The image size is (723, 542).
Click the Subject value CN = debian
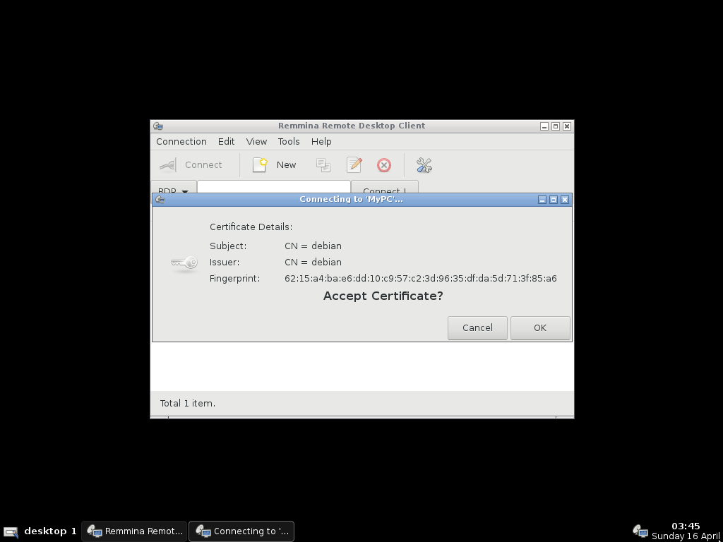313,246
